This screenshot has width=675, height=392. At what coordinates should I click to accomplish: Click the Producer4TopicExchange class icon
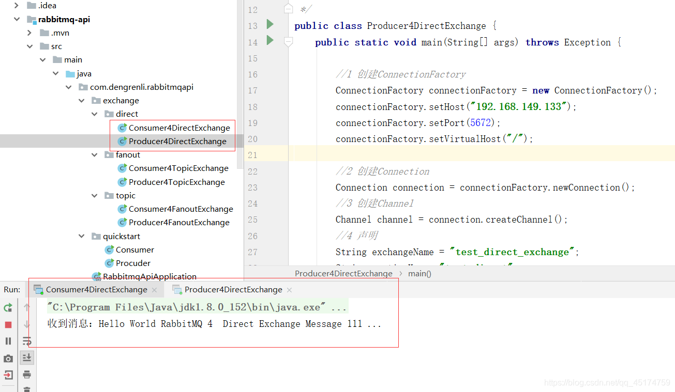[x=123, y=182]
